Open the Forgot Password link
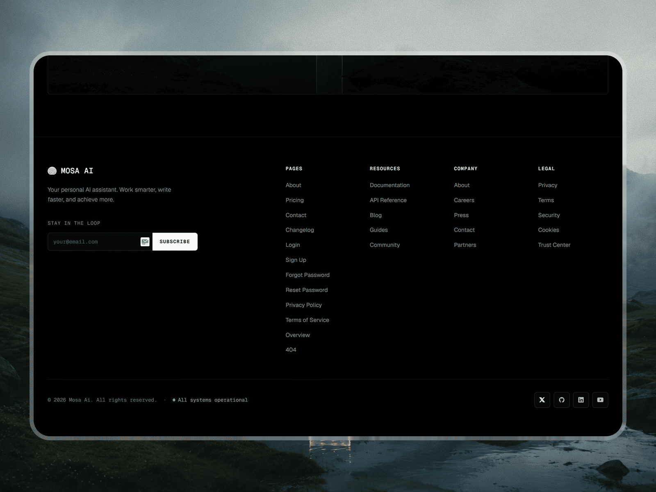Viewport: 656px width, 492px height. [x=307, y=275]
